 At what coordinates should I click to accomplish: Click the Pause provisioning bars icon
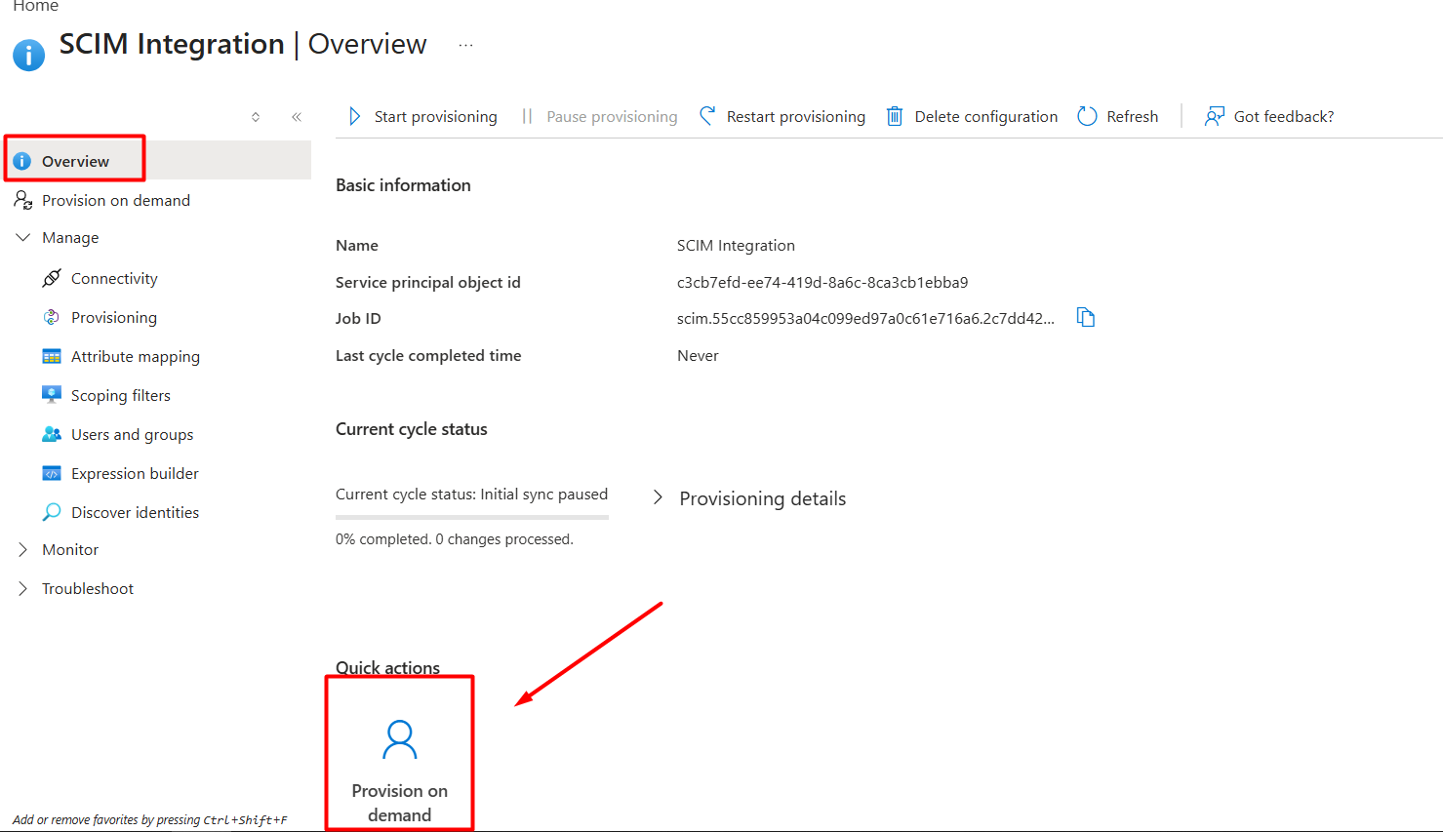[x=527, y=116]
